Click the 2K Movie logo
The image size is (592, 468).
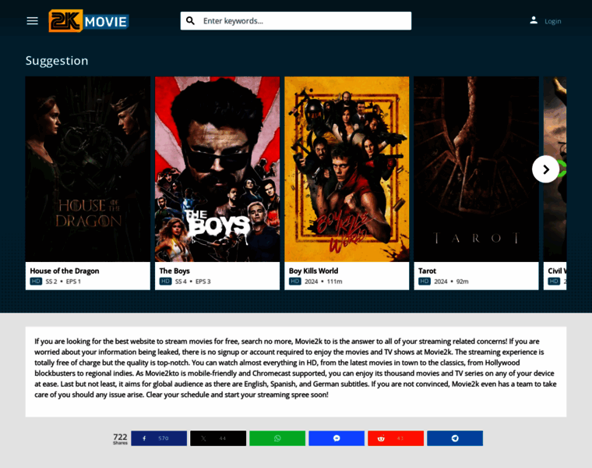(x=89, y=21)
